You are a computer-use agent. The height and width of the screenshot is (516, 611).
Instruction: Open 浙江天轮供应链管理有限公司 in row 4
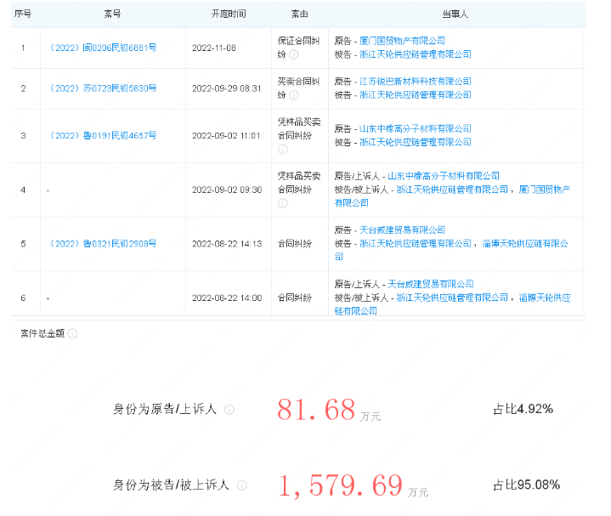452,190
